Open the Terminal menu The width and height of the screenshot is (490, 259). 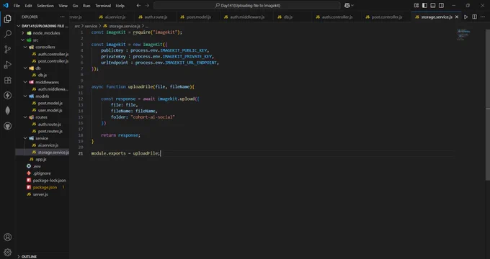(103, 6)
